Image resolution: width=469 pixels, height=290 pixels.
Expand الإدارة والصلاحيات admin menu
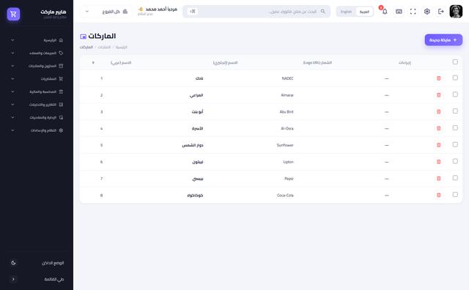click(37, 117)
